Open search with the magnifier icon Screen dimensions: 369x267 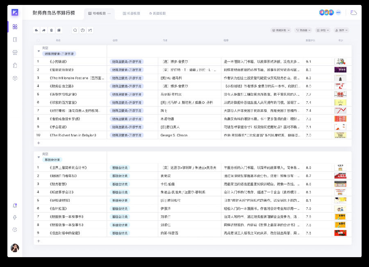click(x=75, y=30)
